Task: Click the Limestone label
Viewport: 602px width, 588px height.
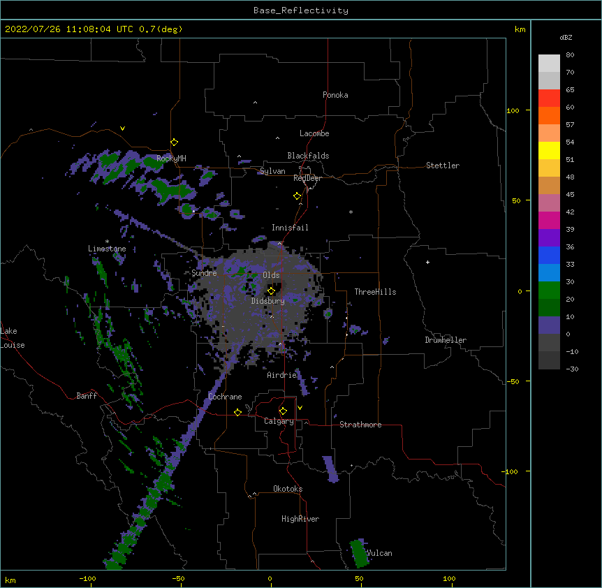Action: tap(107, 249)
